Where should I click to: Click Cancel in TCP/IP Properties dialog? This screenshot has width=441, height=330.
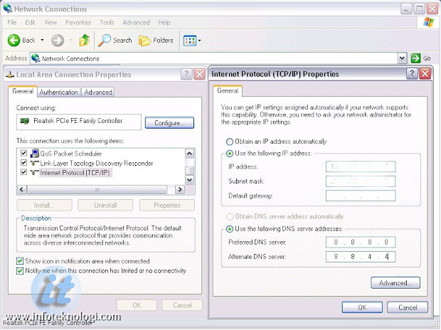[x=408, y=307]
